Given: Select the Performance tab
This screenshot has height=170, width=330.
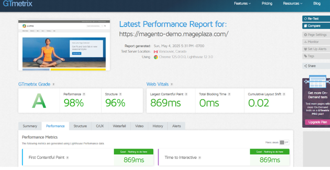Looking at the screenshot, I should (55, 126).
